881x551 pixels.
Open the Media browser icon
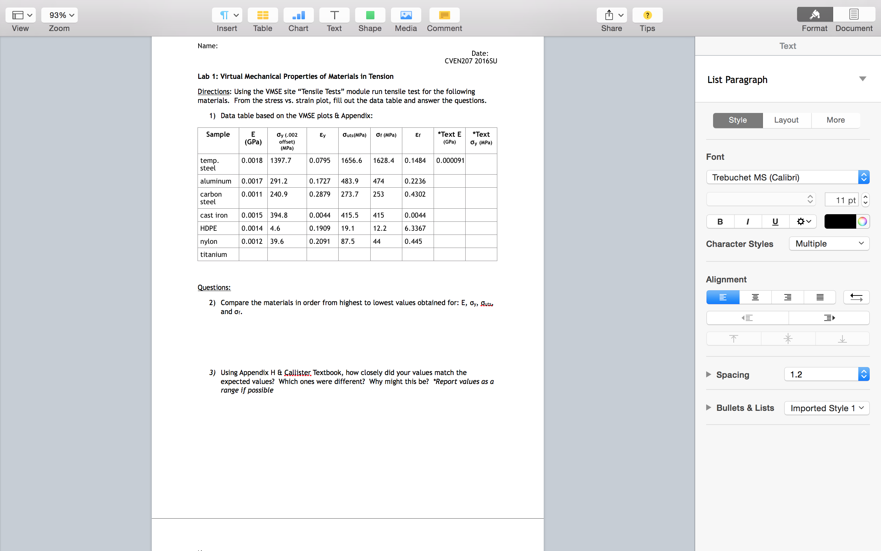point(405,15)
